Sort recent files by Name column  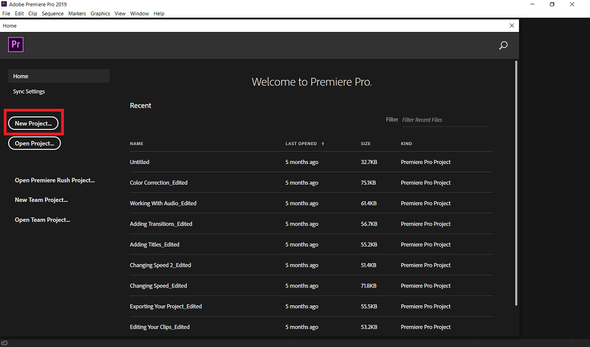click(x=136, y=144)
